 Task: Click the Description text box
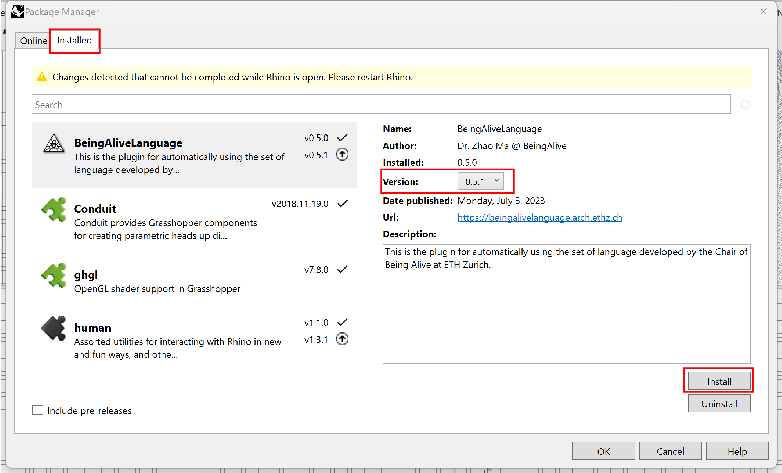[x=566, y=304]
